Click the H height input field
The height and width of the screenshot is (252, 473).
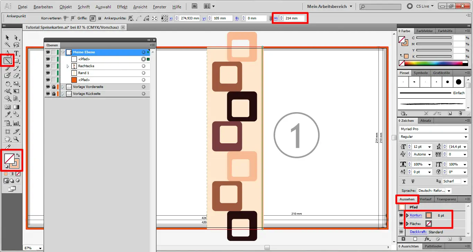[x=295, y=18]
